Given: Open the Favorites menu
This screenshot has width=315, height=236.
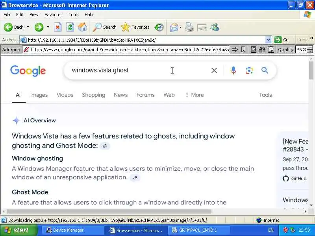Looking at the screenshot, I should [x=54, y=15].
